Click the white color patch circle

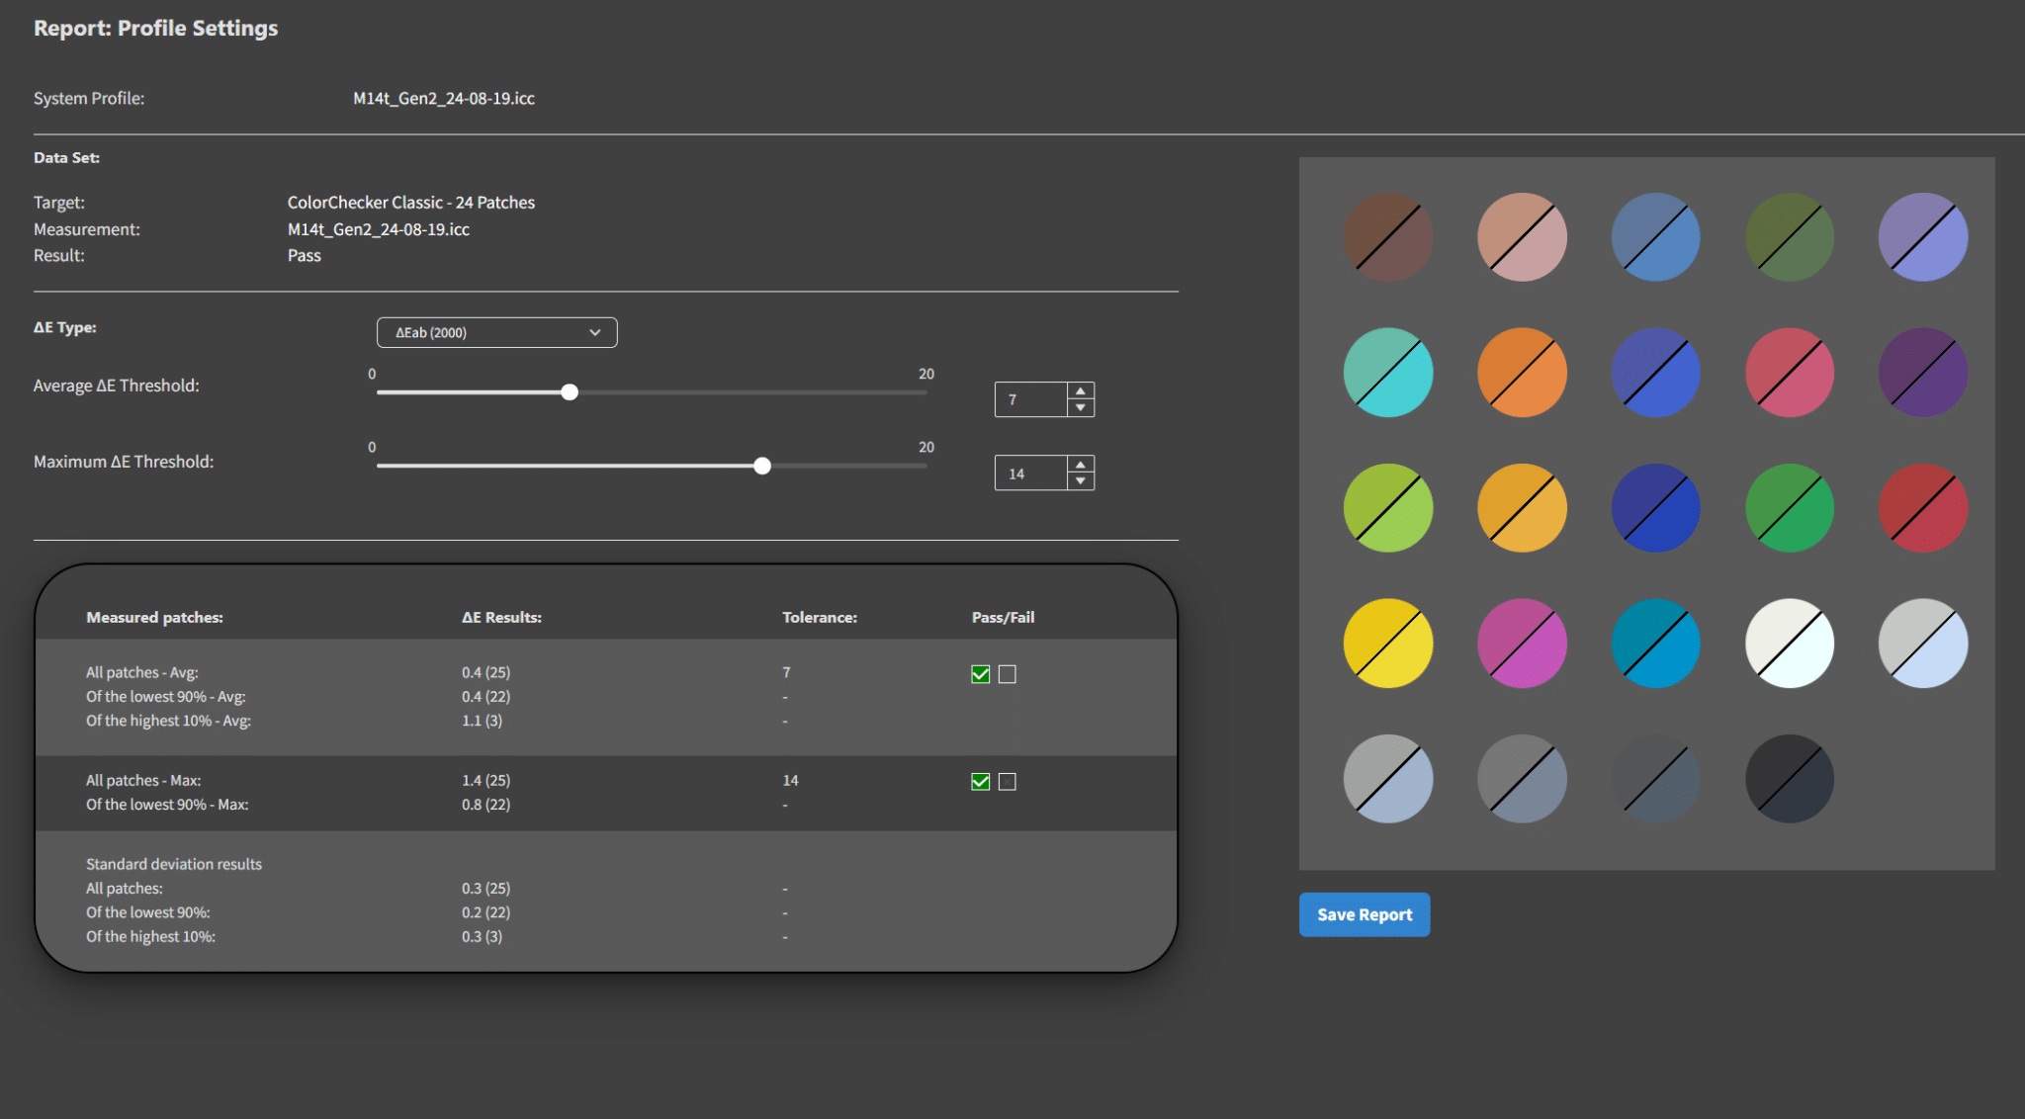pos(1789,644)
